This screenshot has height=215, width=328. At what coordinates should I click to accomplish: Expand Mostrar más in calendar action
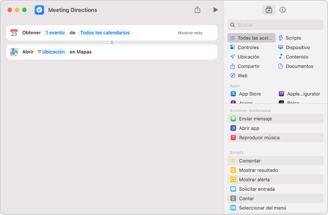point(190,33)
